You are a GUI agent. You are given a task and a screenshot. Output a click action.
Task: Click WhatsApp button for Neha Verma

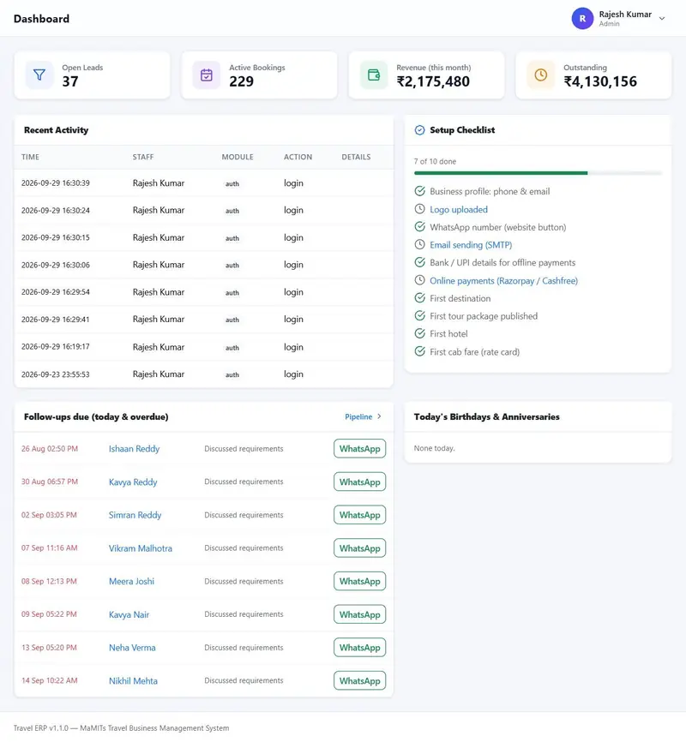click(359, 648)
